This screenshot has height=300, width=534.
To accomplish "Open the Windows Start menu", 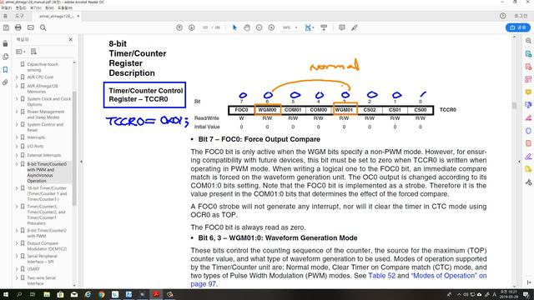I will click(6, 294).
